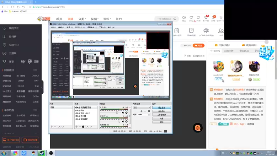Open 台式音响 mixer gear settings
277x156 pixels.
[x=126, y=113]
